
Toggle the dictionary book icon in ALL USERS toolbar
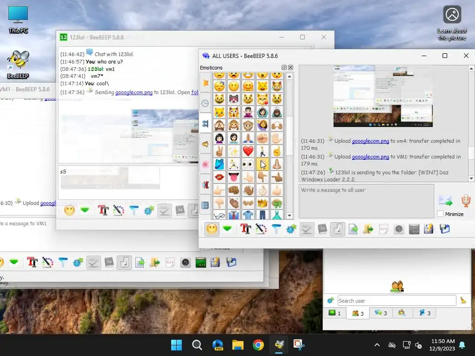[x=322, y=229]
